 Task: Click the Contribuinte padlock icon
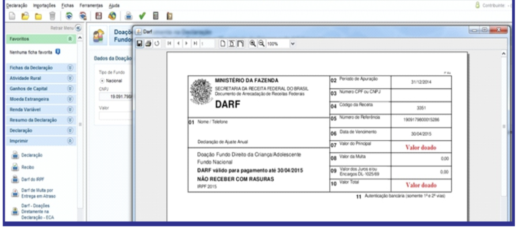point(478,6)
